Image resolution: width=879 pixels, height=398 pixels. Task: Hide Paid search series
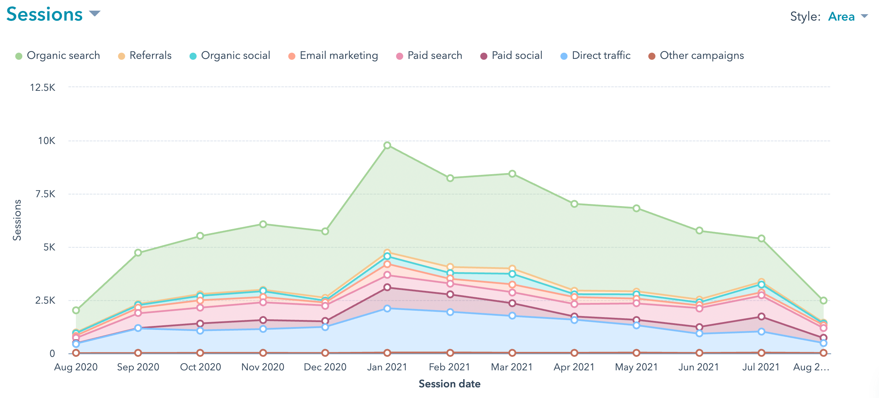pyautogui.click(x=429, y=55)
